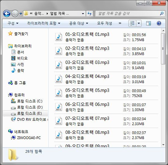Click the E: drive icon
This screenshot has width=168, height=165.
coord(13,114)
